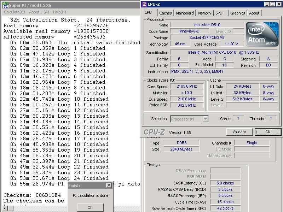Click the 'Checksum: 086D1CE4' text

(x=32, y=195)
